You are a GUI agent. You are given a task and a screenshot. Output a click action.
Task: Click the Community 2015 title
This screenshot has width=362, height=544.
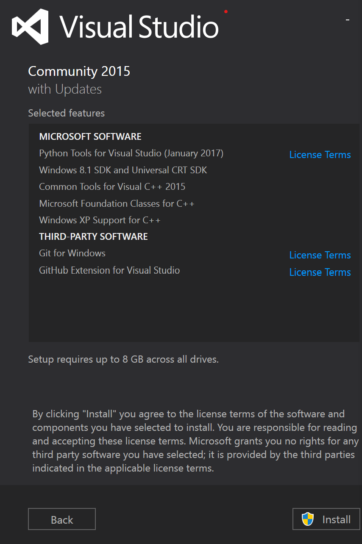tap(79, 71)
